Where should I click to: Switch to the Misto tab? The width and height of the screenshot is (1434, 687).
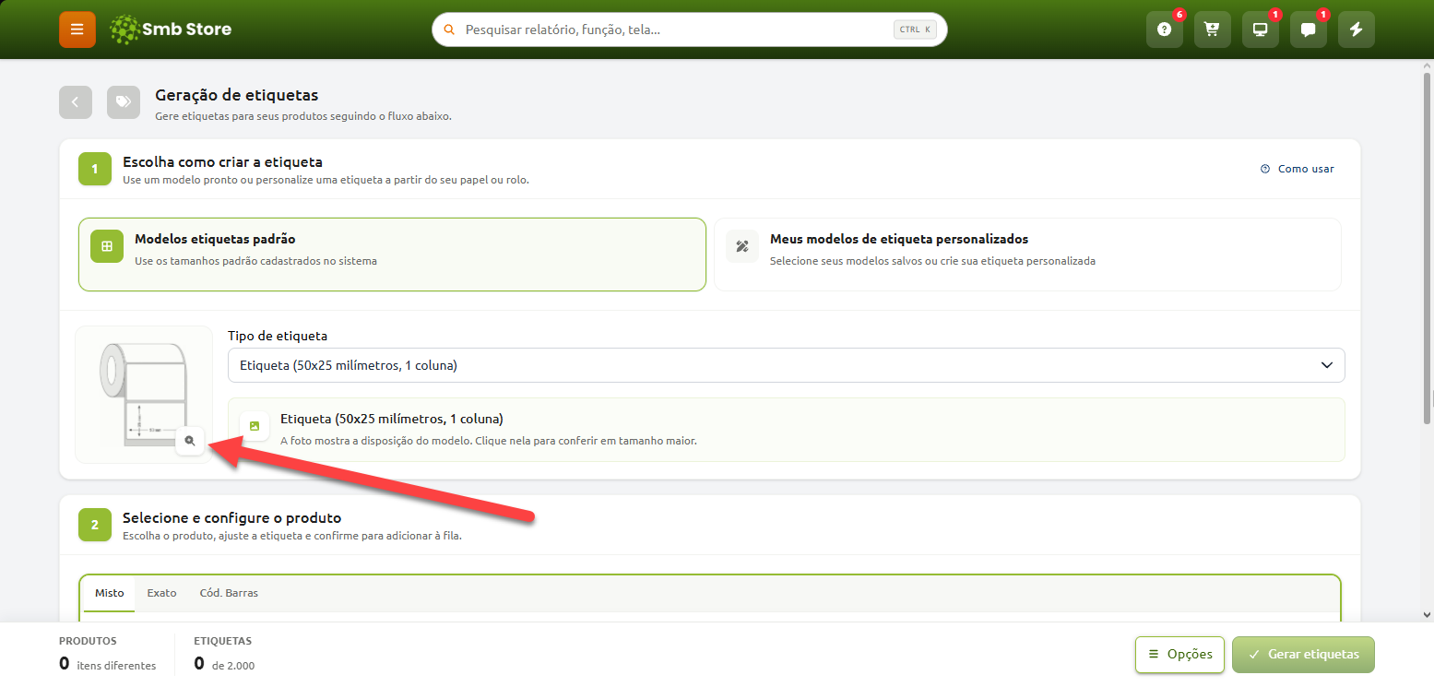pyautogui.click(x=110, y=593)
